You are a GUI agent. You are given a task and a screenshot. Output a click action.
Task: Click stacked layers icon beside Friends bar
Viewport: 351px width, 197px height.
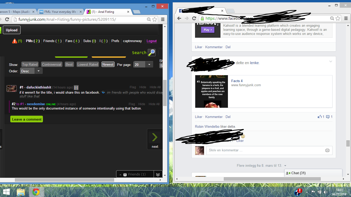click(x=158, y=174)
